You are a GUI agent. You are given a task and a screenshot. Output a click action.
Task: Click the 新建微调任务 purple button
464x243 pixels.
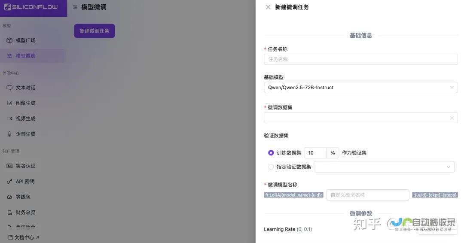(x=95, y=31)
